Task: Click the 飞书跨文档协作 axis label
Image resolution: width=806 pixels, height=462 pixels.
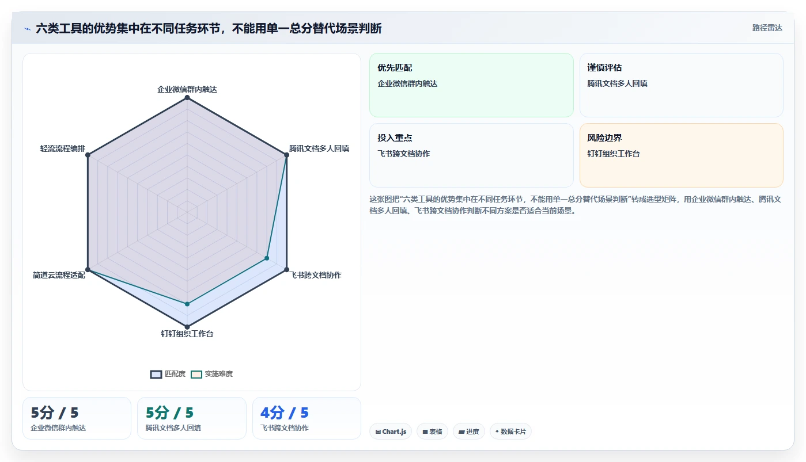Action: point(315,275)
